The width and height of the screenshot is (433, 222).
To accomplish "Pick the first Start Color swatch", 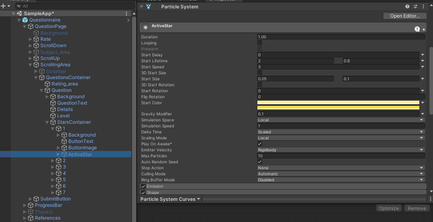I will click(x=338, y=103).
